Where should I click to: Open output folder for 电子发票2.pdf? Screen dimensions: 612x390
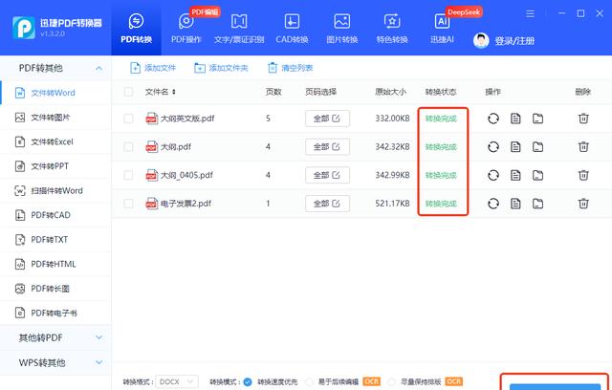(537, 204)
